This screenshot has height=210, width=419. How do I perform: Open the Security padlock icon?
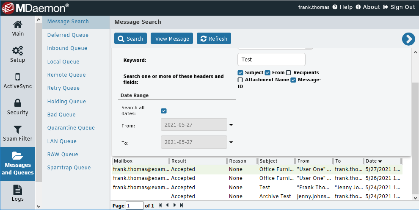(18, 103)
